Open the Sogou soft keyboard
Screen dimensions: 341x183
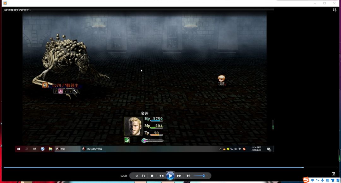click(327, 180)
